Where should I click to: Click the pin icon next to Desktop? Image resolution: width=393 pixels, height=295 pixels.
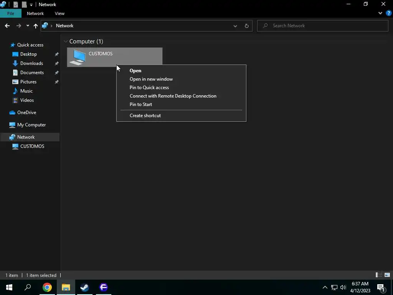click(x=57, y=54)
